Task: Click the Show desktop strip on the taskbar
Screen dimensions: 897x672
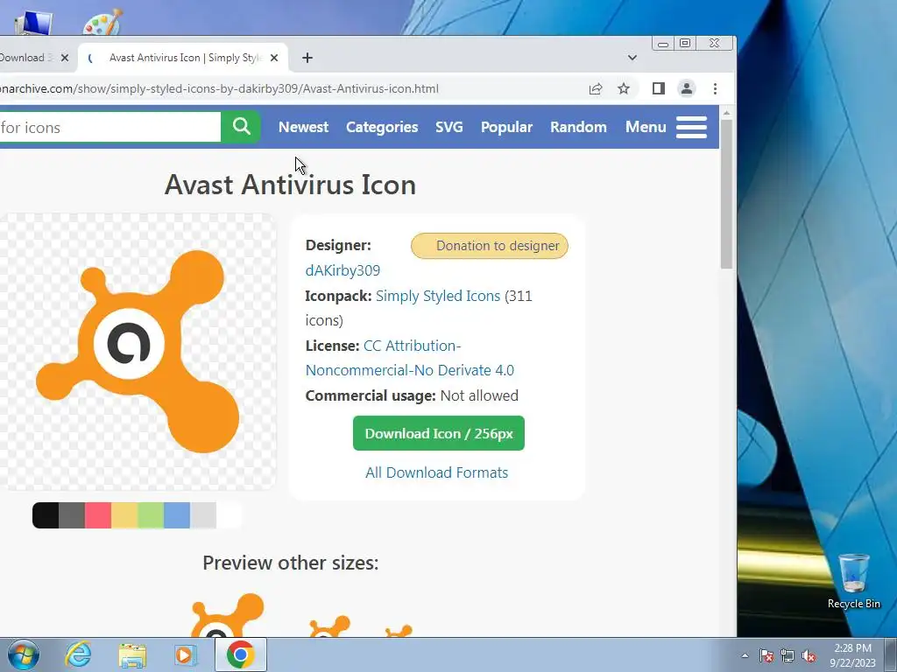Action: coord(892,654)
